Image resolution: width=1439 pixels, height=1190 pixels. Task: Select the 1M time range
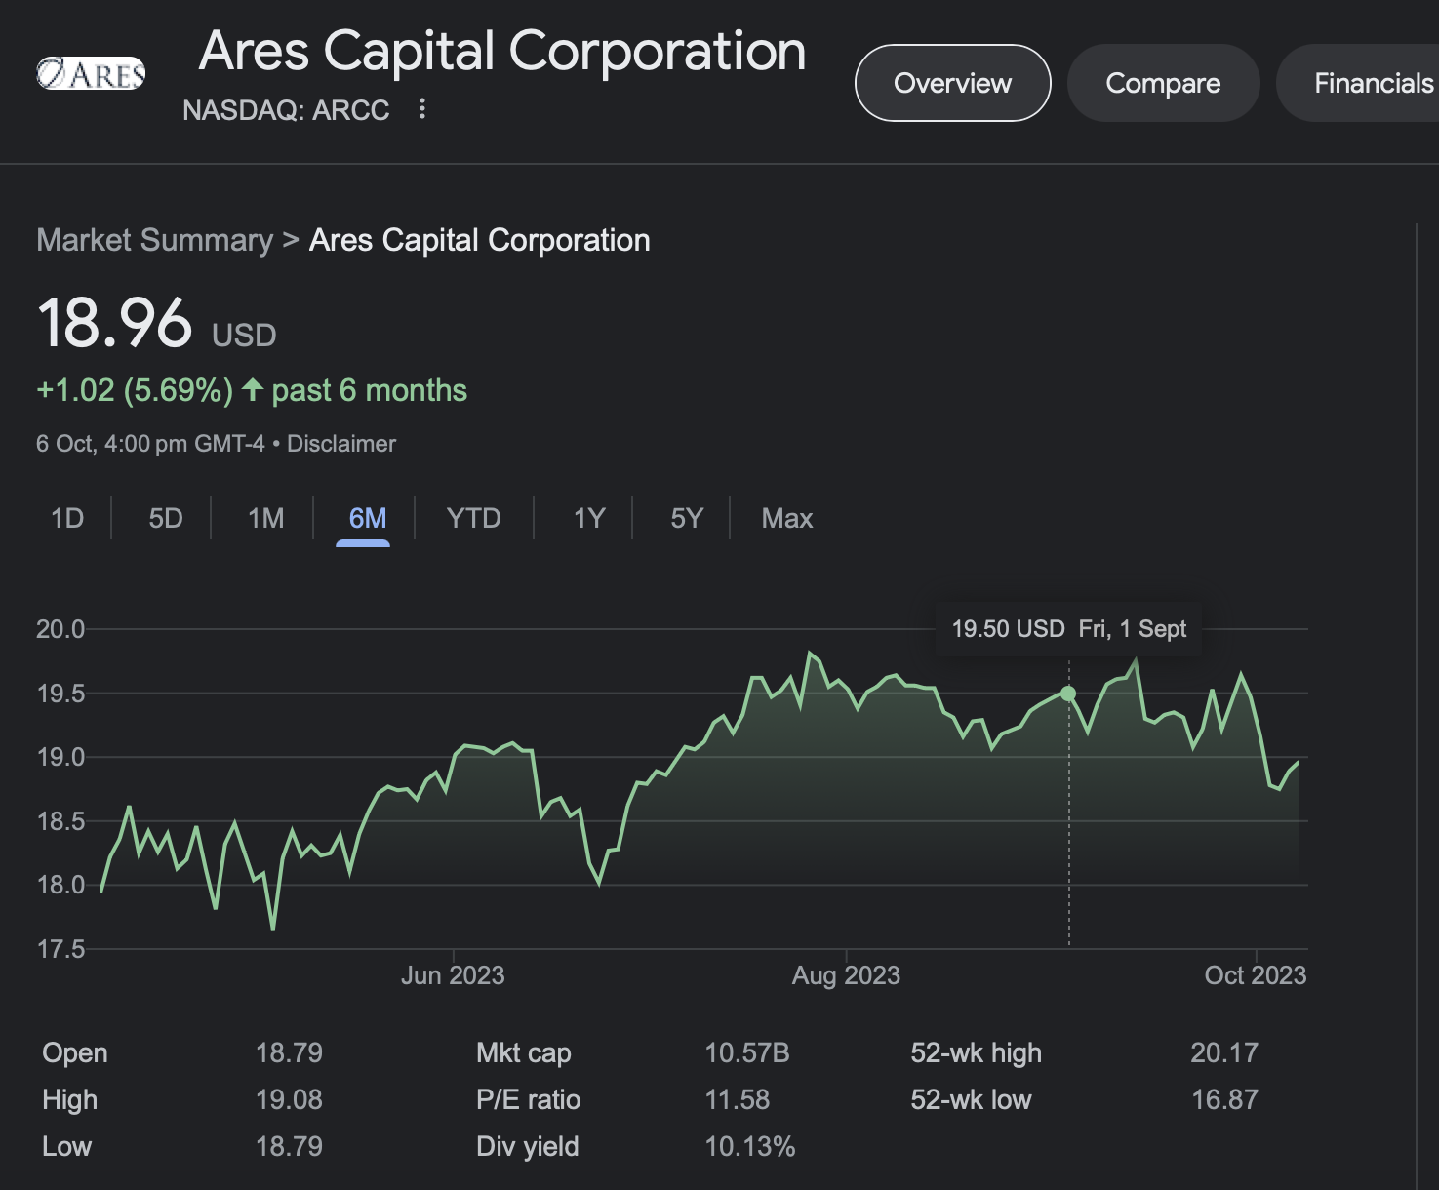point(265,518)
